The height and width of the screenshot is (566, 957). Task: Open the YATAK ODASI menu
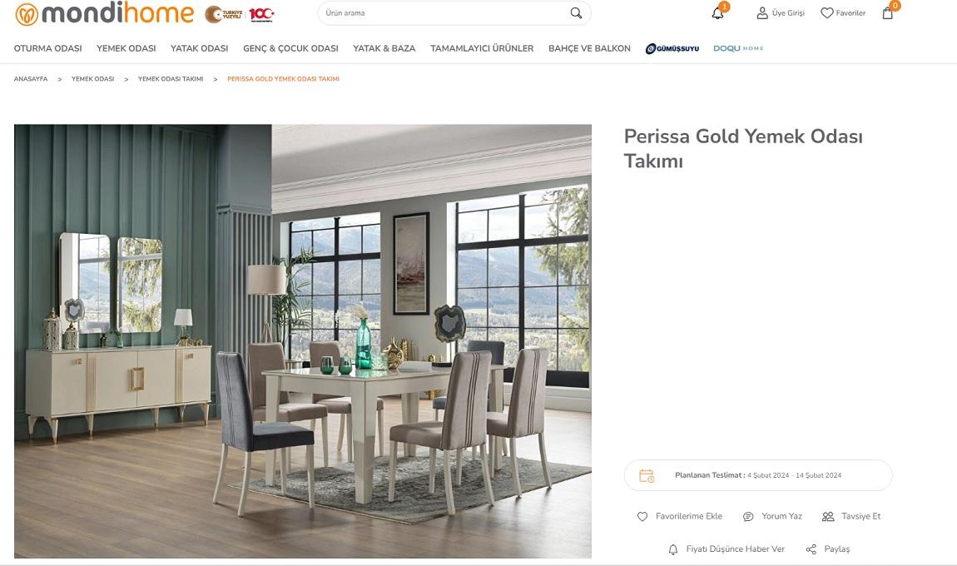(199, 48)
